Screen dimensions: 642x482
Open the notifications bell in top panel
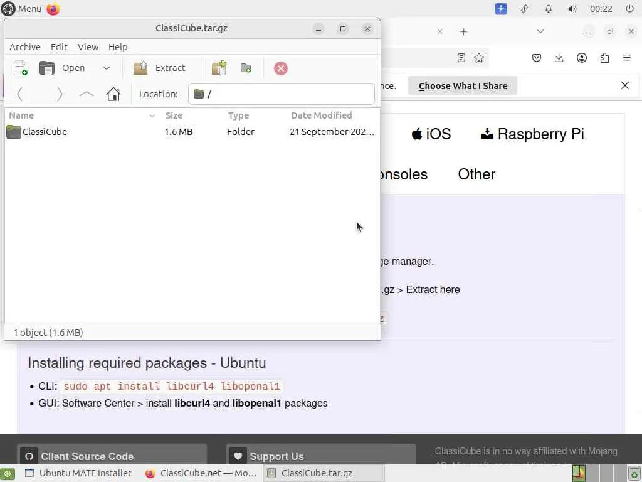click(x=548, y=9)
